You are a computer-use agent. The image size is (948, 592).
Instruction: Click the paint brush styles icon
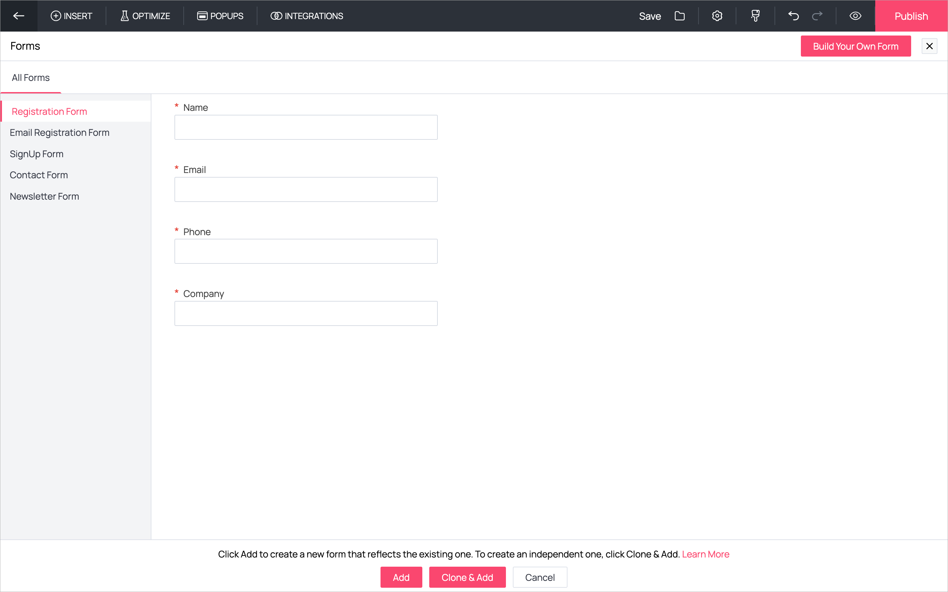755,16
